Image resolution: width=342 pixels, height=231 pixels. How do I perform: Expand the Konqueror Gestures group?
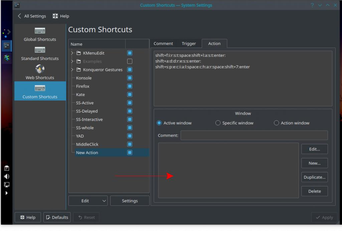[x=72, y=70]
